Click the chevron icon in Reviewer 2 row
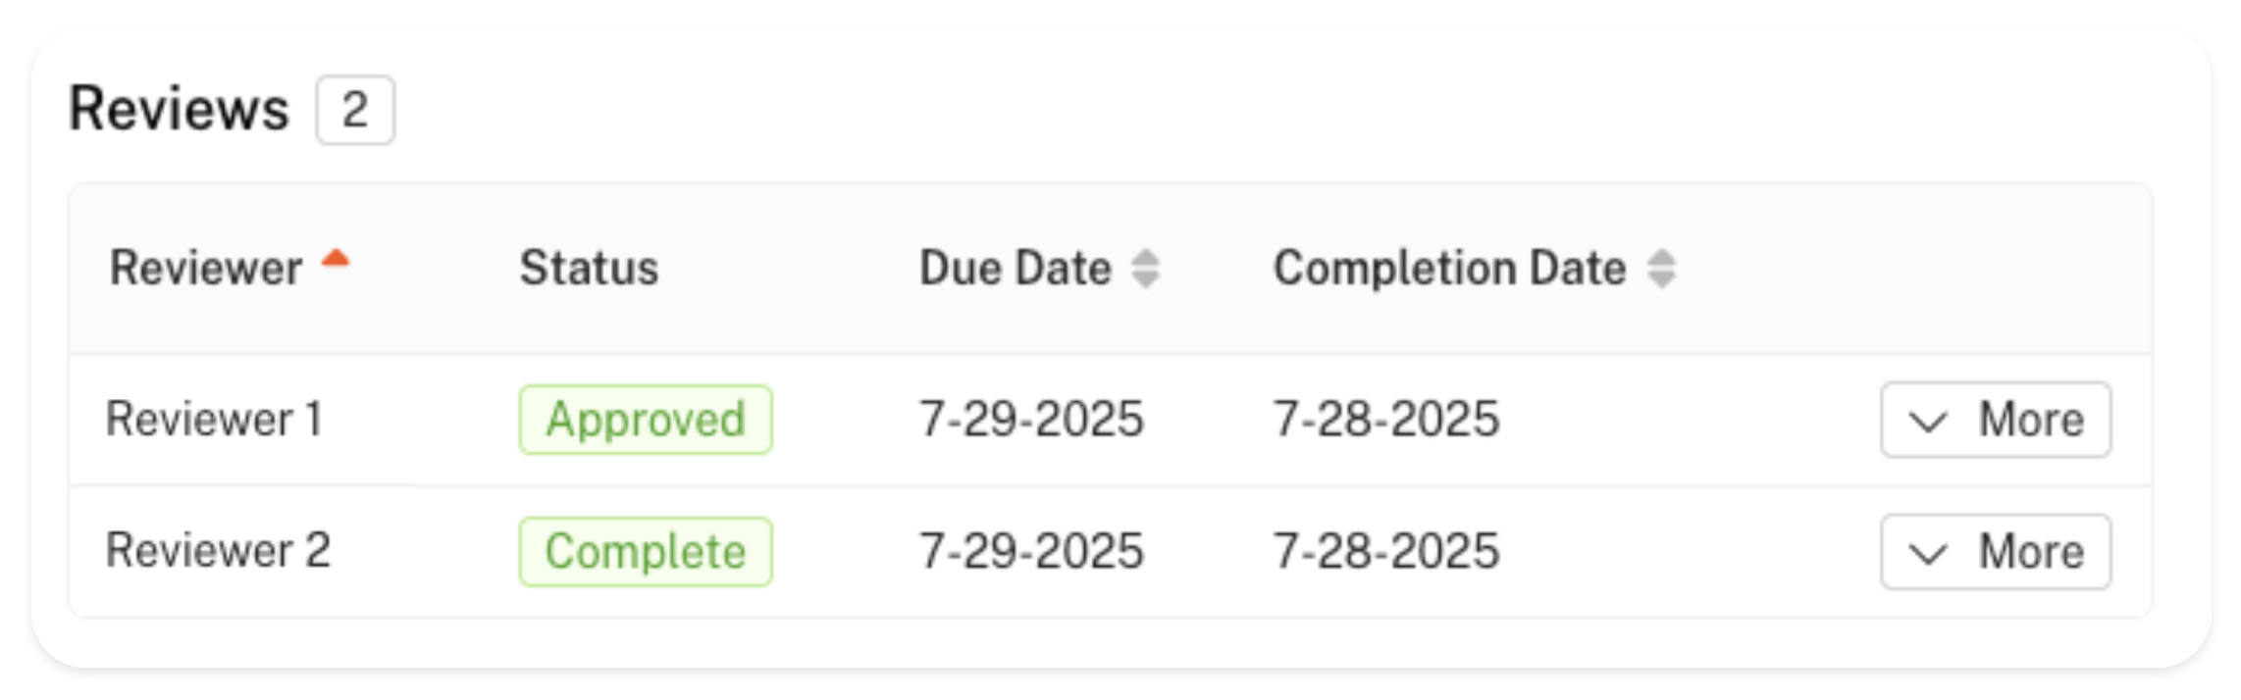Screen dimensions: 2241x700 point(1927,554)
